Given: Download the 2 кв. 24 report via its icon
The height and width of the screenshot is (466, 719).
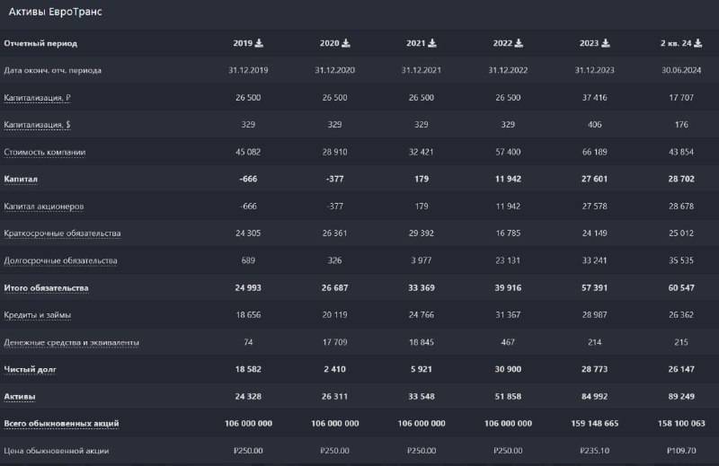Looking at the screenshot, I should 698,43.
